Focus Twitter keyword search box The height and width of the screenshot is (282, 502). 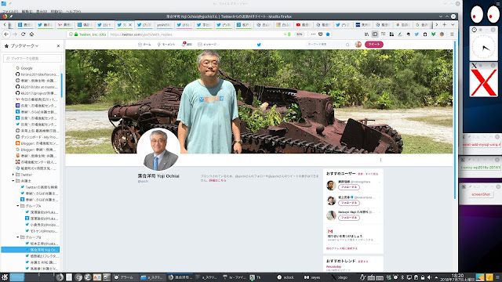point(328,45)
